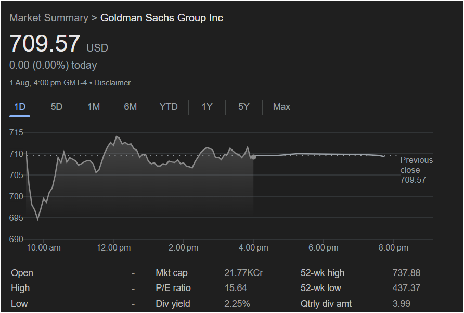Click the 'Mkt cap' label

pos(172,273)
